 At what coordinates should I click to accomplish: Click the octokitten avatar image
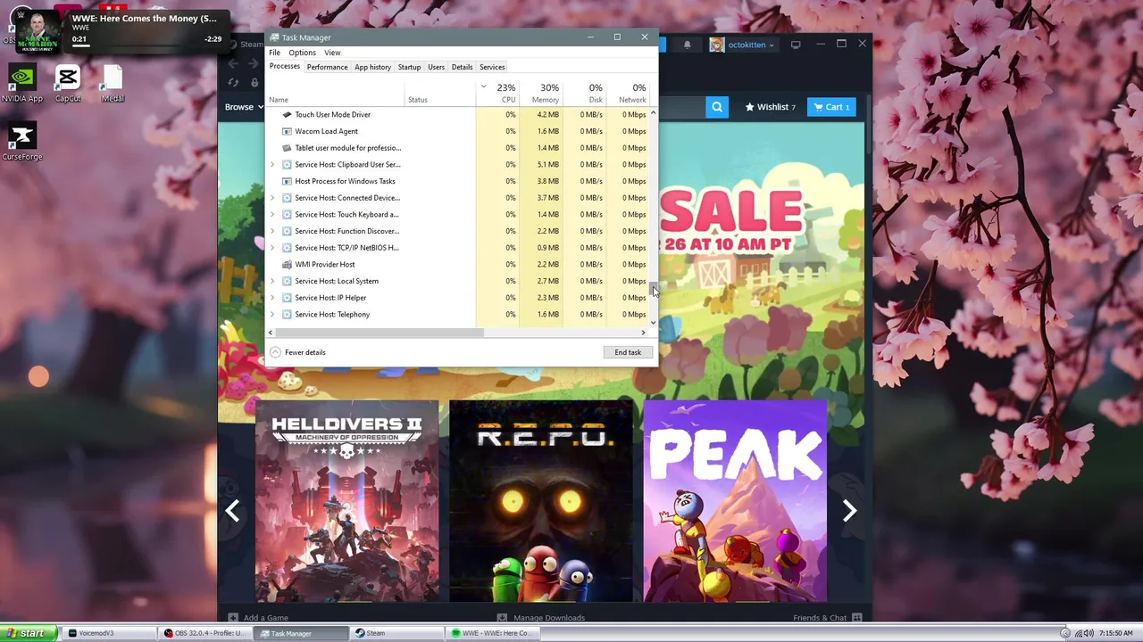click(x=717, y=45)
